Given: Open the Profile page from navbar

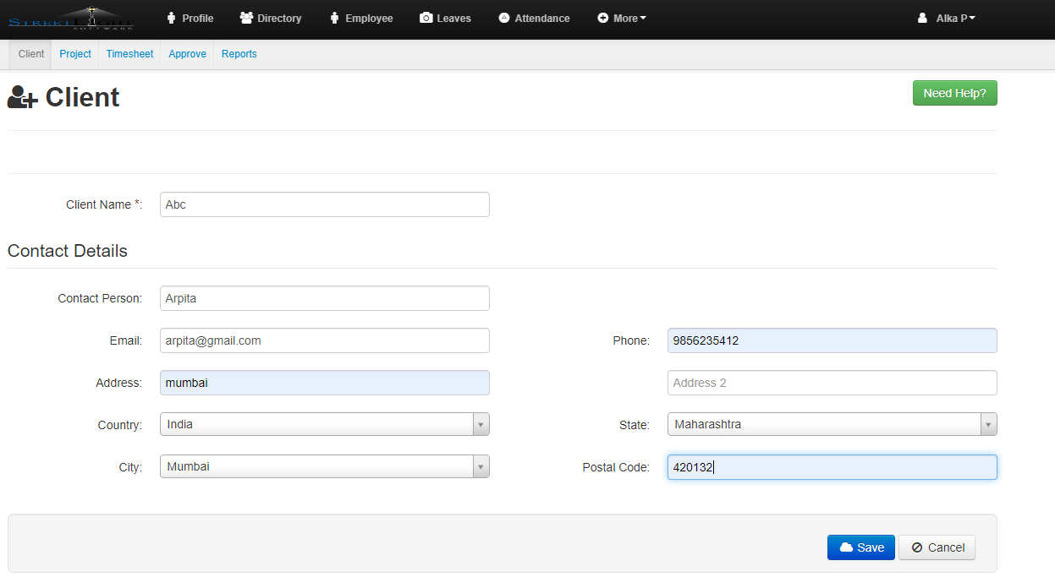Looking at the screenshot, I should pos(190,18).
